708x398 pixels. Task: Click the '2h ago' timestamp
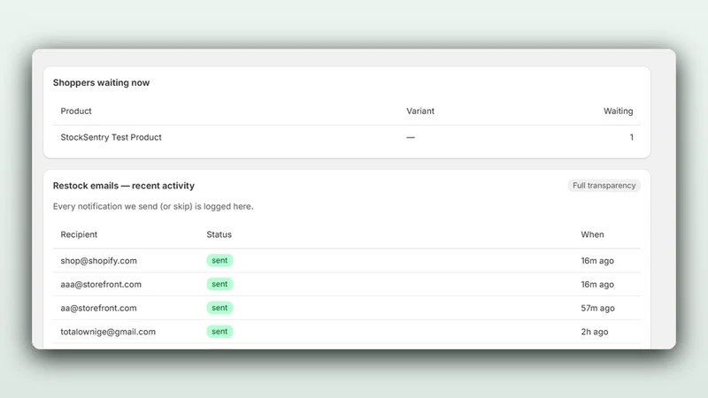tap(594, 332)
